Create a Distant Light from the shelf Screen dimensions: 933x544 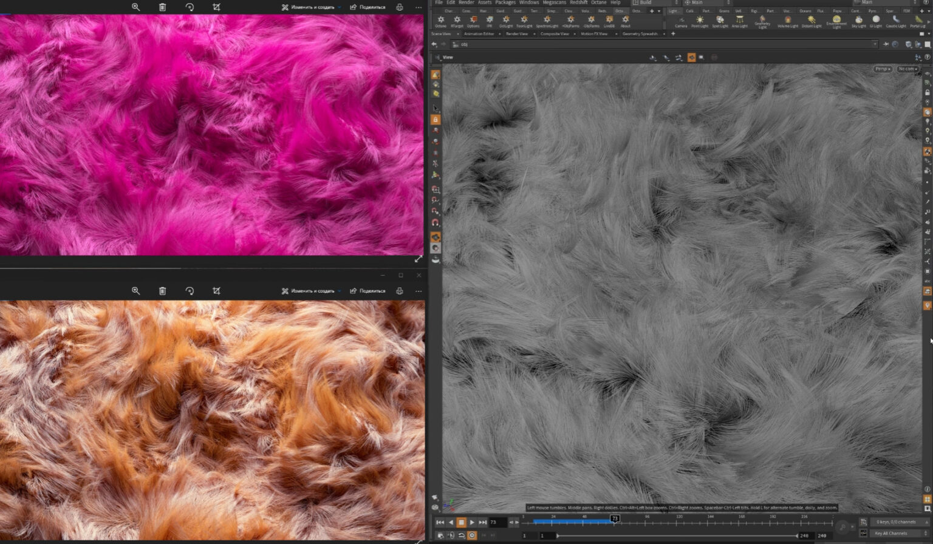tap(811, 22)
